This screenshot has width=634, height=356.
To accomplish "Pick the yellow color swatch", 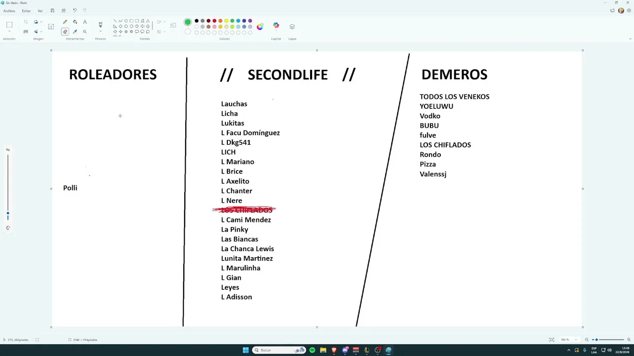I will [x=226, y=21].
